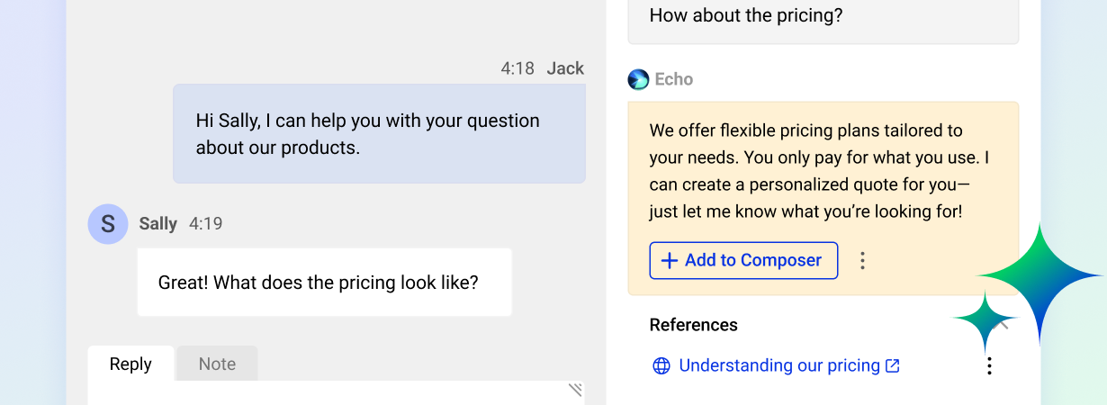The width and height of the screenshot is (1107, 405).
Task: Click the plus icon in Add to Composer
Action: (x=669, y=261)
